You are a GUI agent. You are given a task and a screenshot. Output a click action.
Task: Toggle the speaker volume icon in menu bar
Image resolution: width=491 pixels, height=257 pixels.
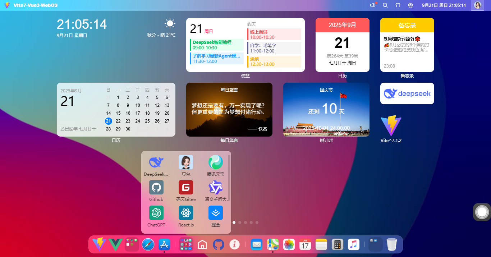tap(372, 5)
